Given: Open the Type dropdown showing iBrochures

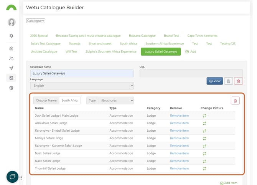Looking at the screenshot, I should (x=115, y=101).
